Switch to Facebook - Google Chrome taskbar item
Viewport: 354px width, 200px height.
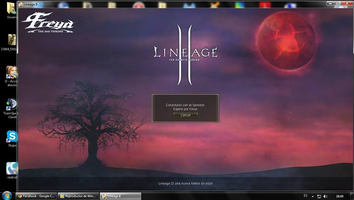click(36, 196)
